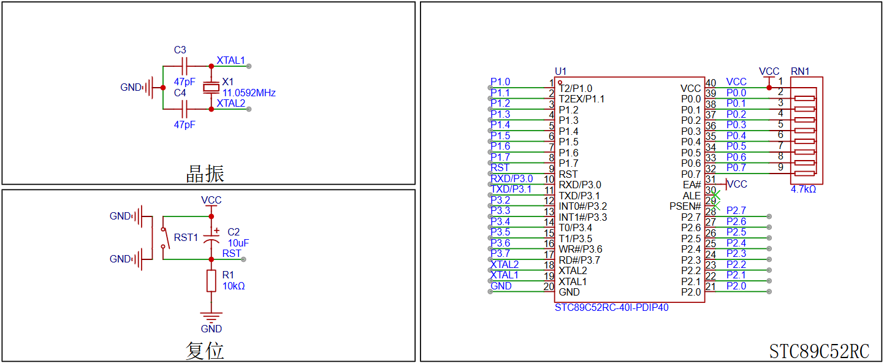Click the red junction dot left of RN1 pin 2
The height and width of the screenshot is (363, 884).
point(769,88)
